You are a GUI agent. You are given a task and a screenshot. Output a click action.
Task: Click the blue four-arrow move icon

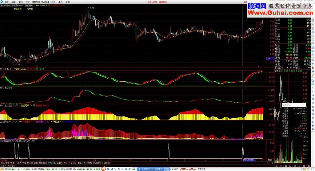313,71
